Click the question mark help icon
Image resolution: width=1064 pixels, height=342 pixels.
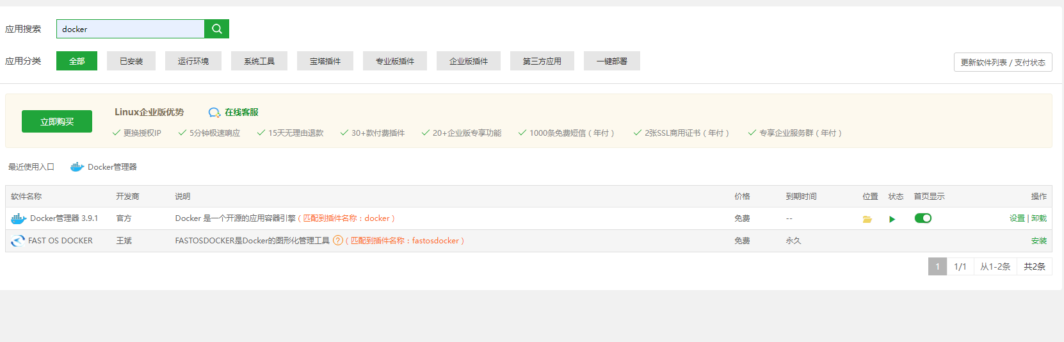click(x=338, y=241)
